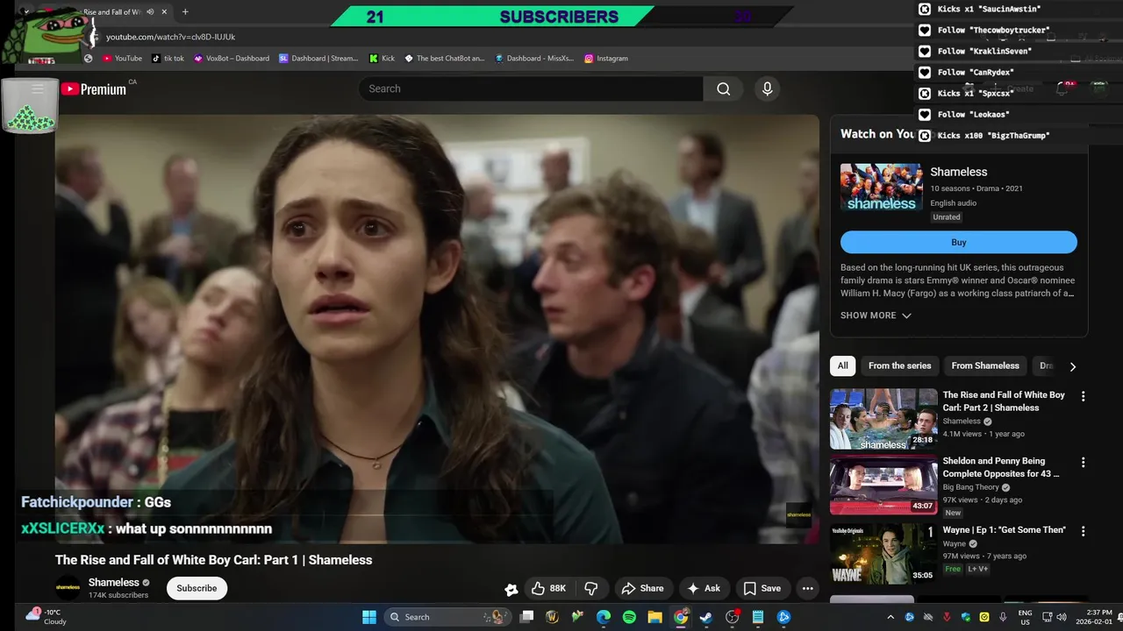The image size is (1123, 631).
Task: Open more actions three-dot menu under video
Action: click(x=807, y=588)
